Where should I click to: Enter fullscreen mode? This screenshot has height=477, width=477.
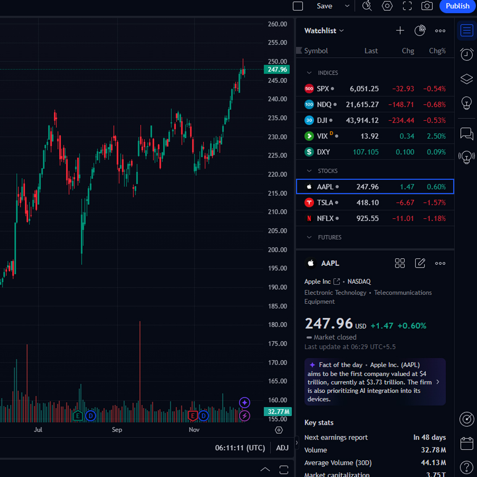[407, 6]
